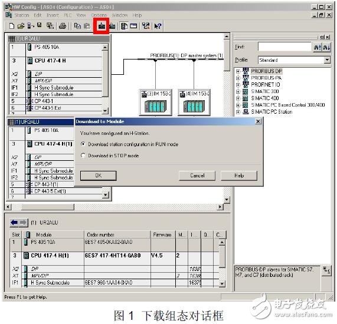Click the Configure Network toolbar icon

[146, 26]
